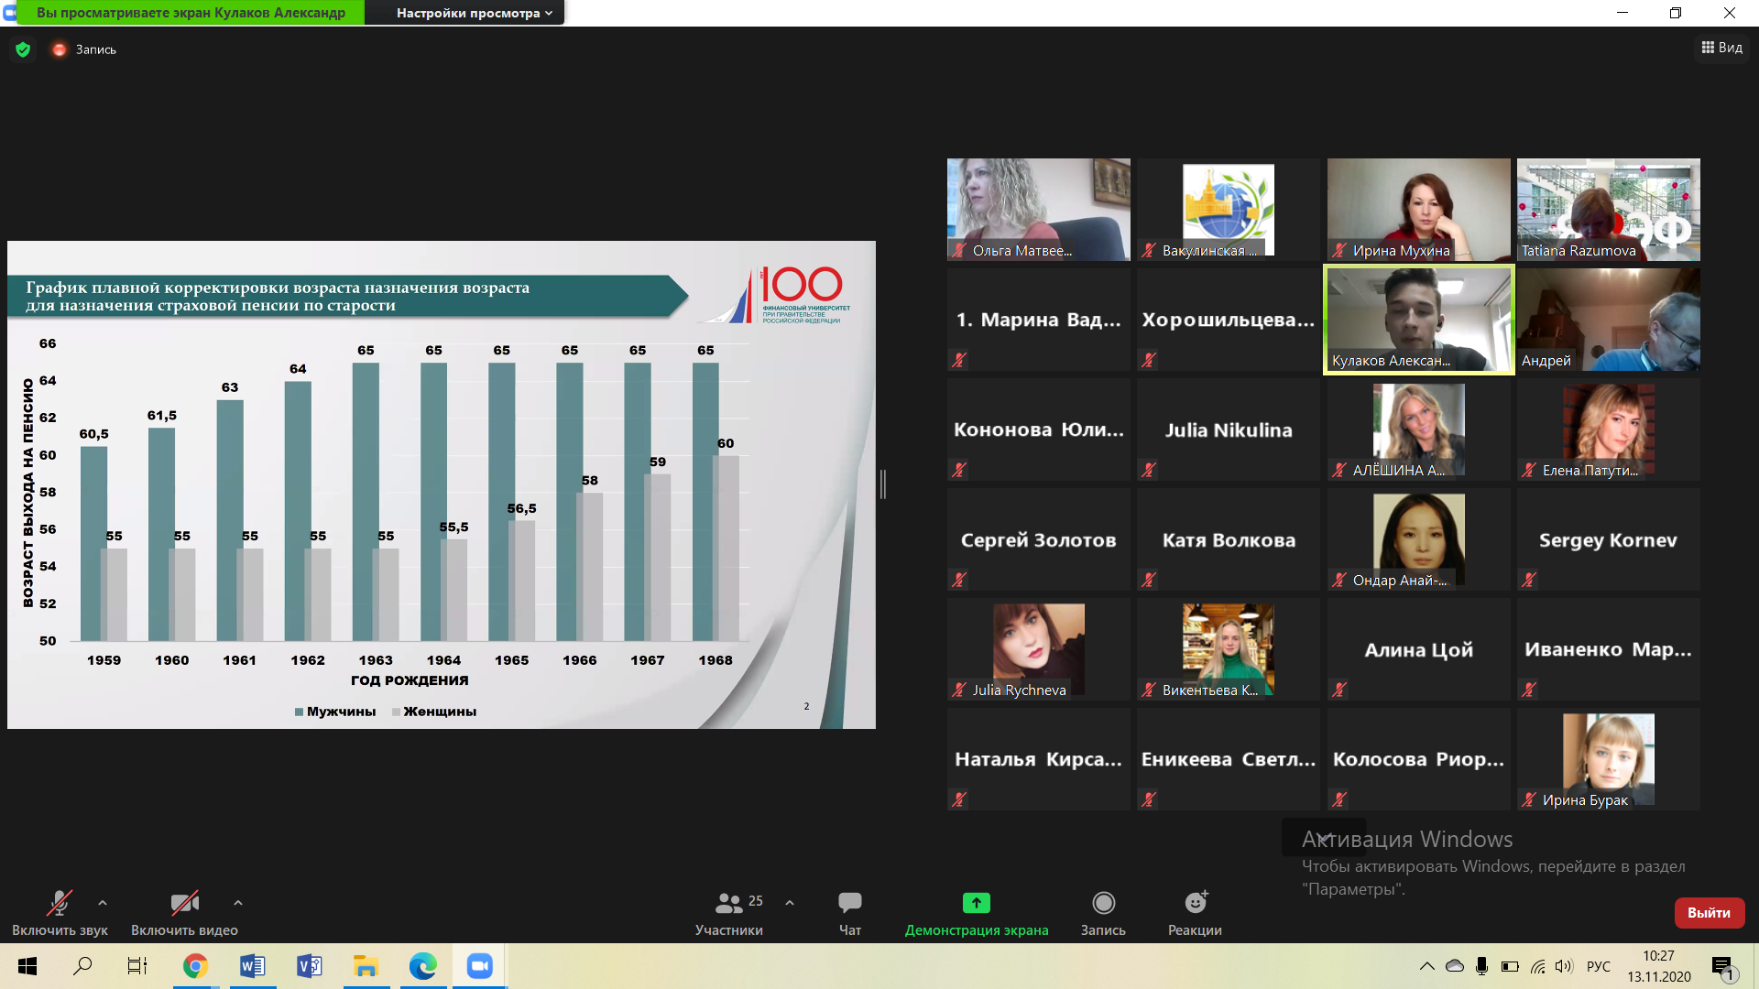The image size is (1759, 989).
Task: Open clock showing 10:27 13.11.2020
Action: [1659, 966]
